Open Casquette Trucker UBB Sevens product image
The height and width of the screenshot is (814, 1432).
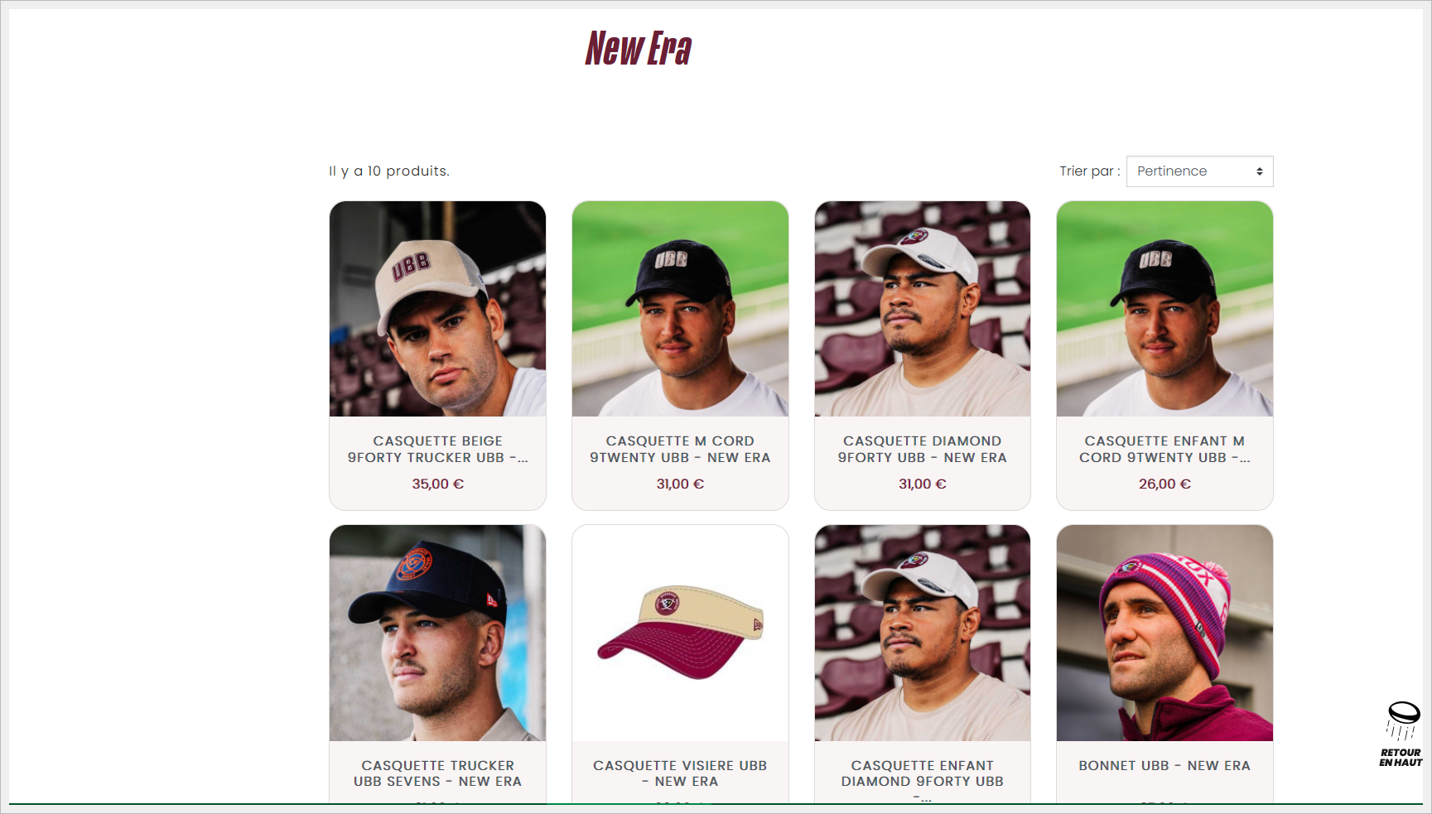point(437,633)
